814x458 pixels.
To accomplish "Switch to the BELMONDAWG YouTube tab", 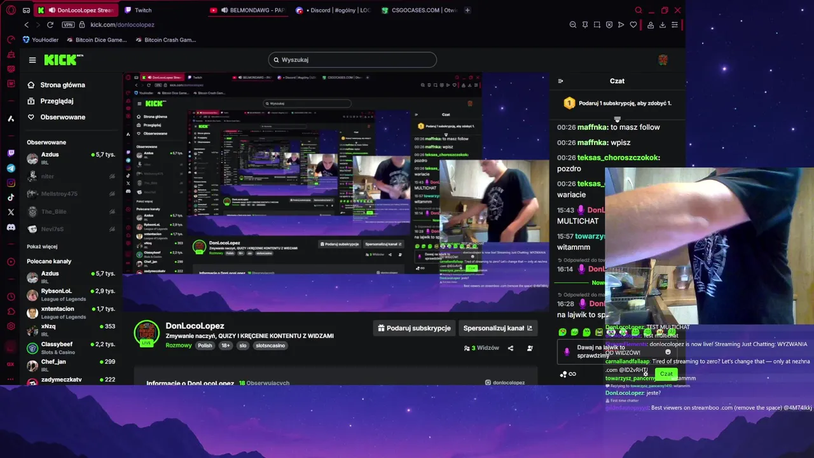I will pos(247,10).
